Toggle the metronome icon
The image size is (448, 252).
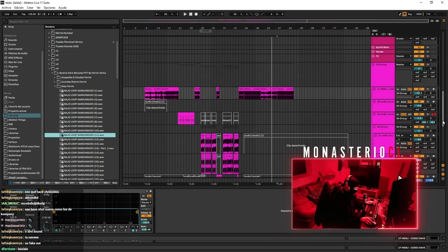tap(60, 14)
